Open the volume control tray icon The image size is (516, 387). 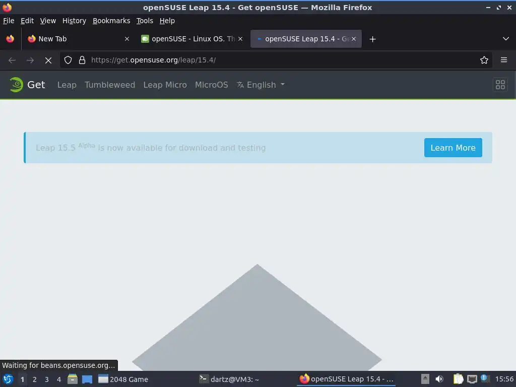coord(439,379)
